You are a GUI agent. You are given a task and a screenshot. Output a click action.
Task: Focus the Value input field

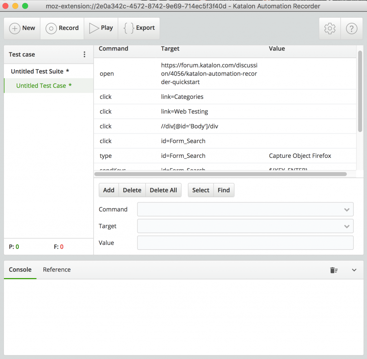(245, 243)
